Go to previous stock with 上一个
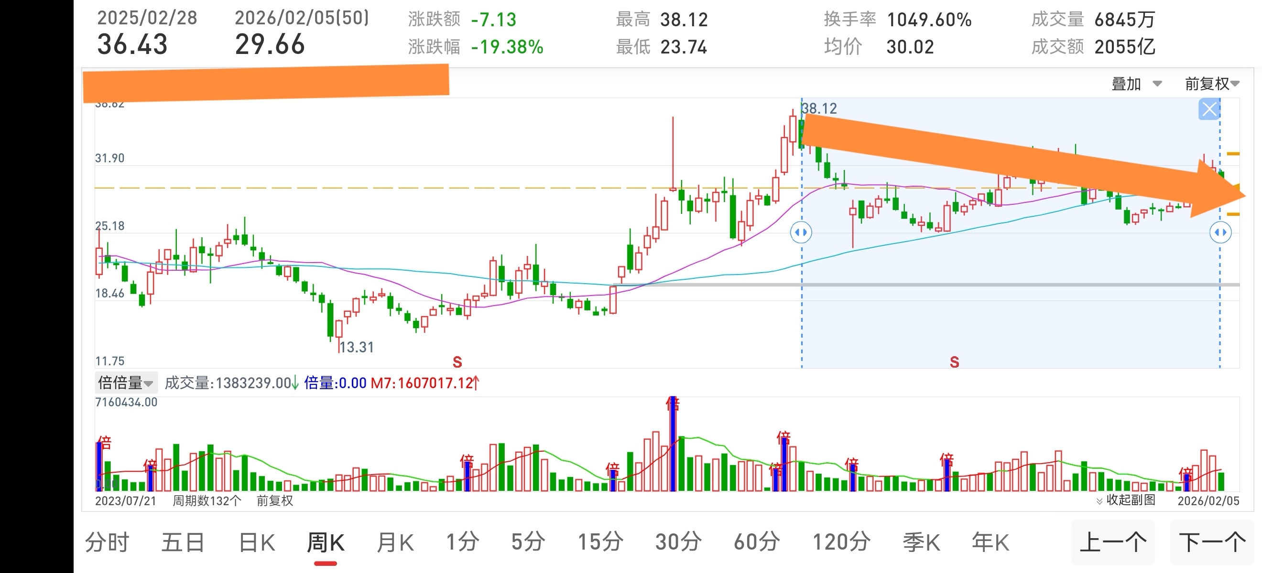The width and height of the screenshot is (1262, 573). point(1112,542)
